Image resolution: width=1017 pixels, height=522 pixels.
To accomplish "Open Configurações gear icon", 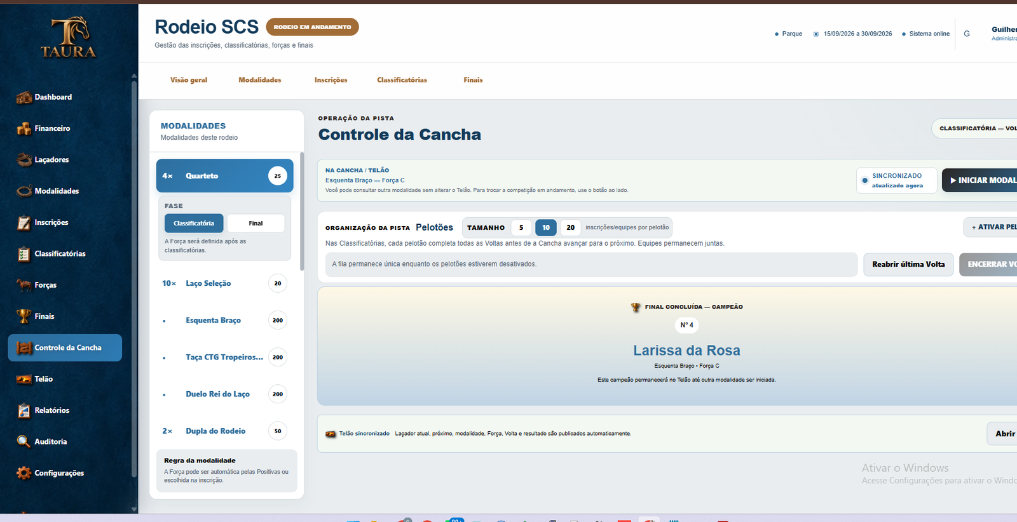I will click(x=24, y=473).
